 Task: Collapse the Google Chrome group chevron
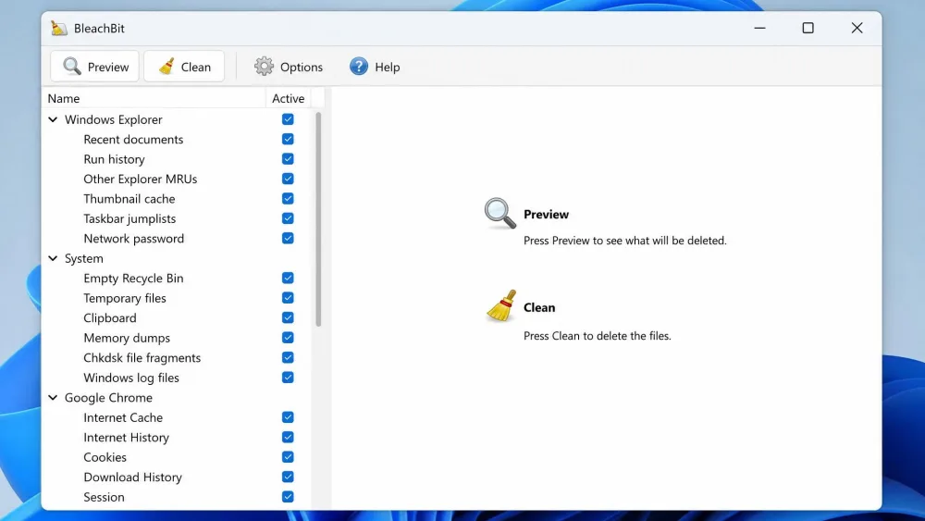point(53,398)
